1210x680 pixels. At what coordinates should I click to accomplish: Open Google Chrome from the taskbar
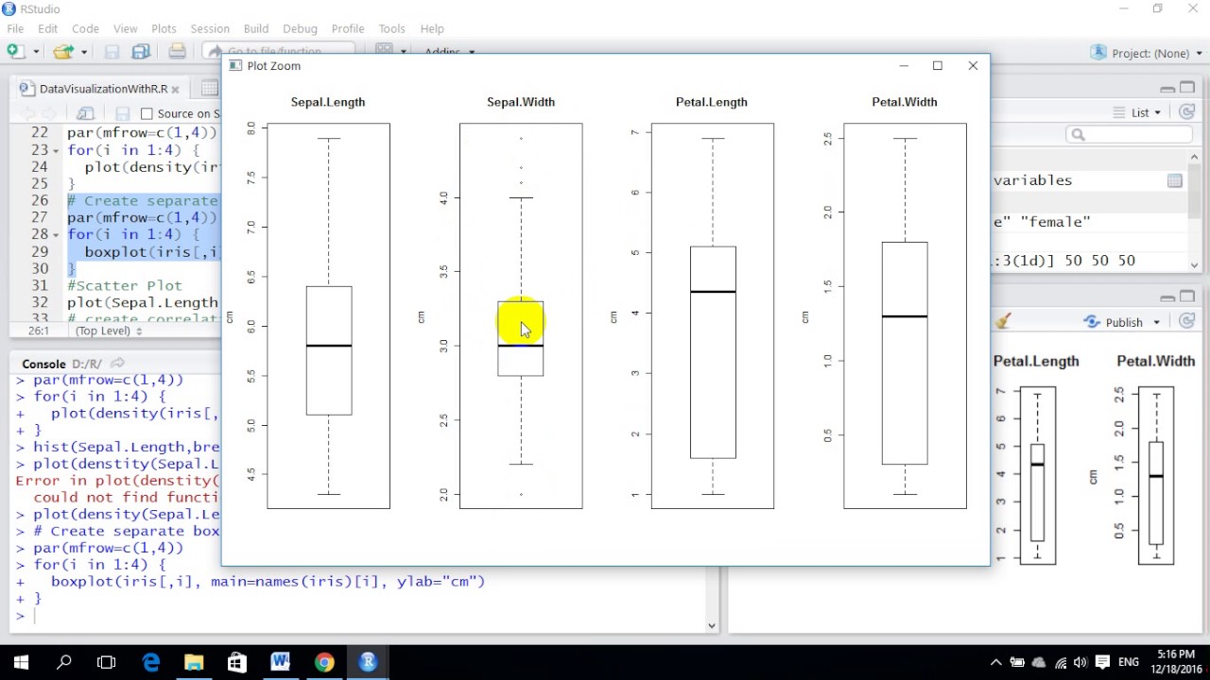click(324, 662)
